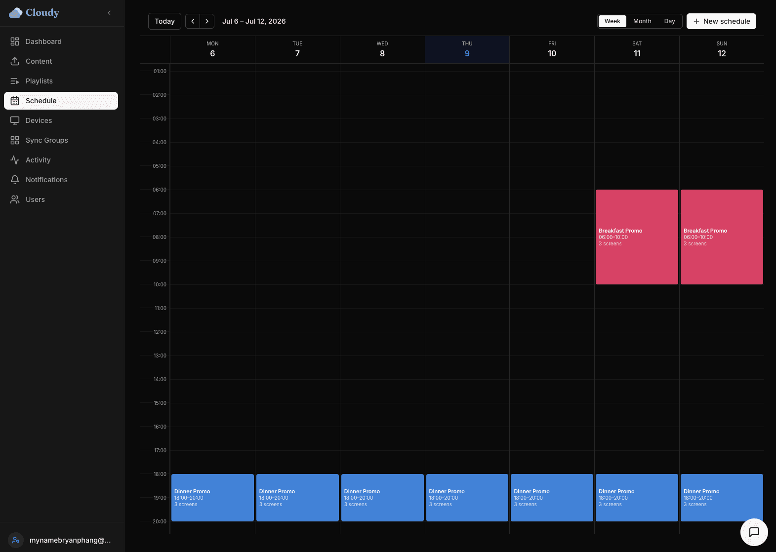The image size is (776, 552).
Task: Select the TUE 7 day header
Action: [297, 49]
